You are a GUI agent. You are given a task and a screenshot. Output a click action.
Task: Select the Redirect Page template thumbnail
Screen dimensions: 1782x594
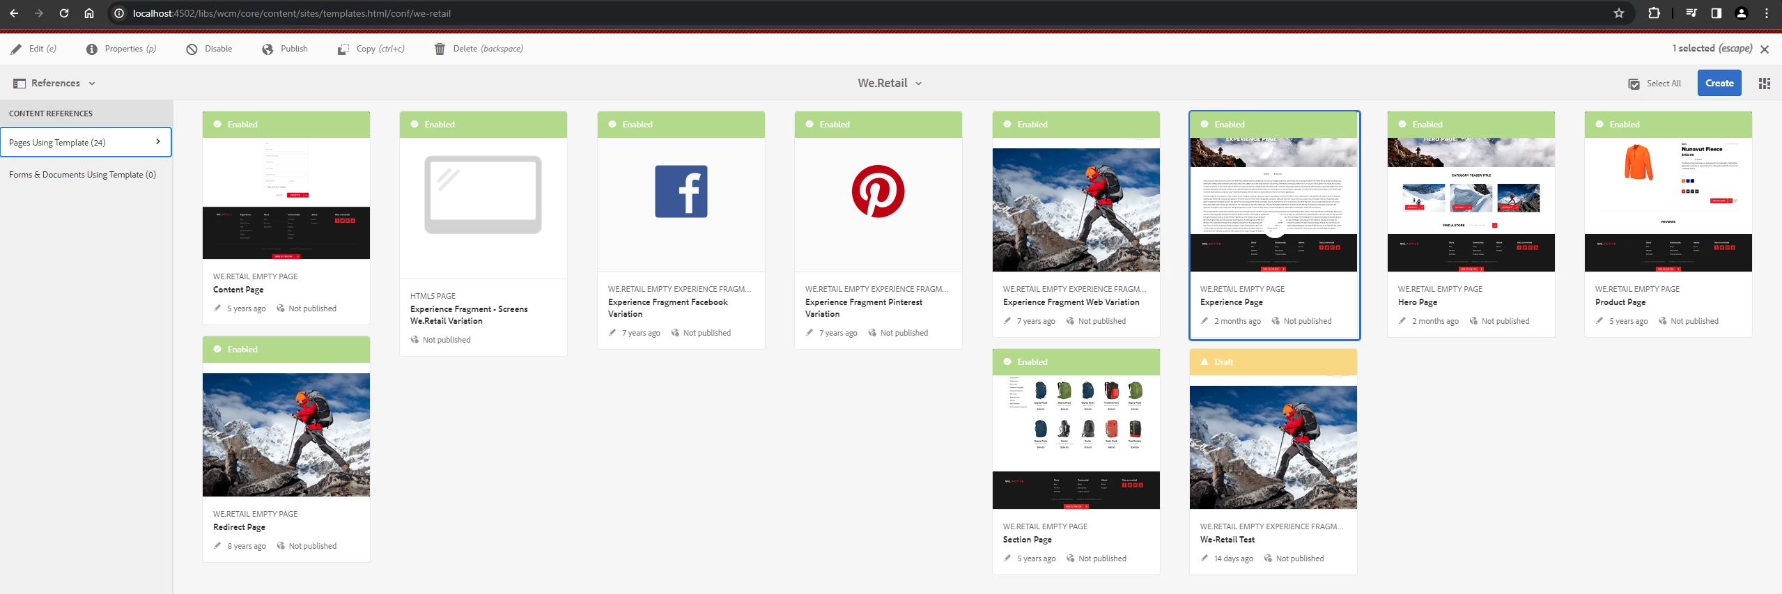point(286,430)
